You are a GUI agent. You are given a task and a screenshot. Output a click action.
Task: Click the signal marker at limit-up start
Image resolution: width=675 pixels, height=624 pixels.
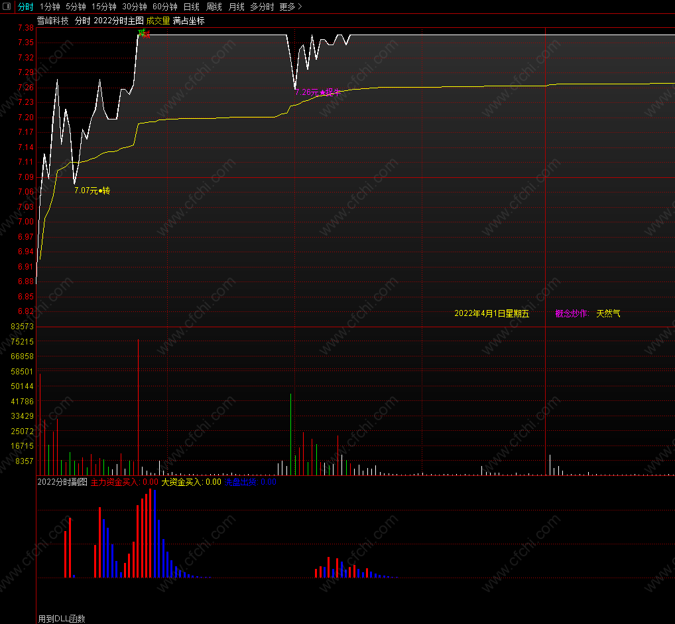144,34
